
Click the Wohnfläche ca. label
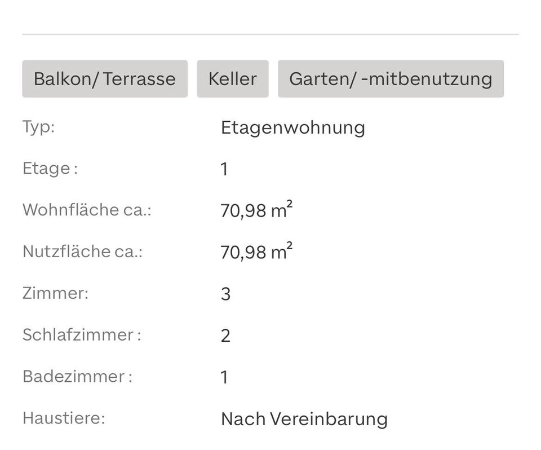click(87, 210)
